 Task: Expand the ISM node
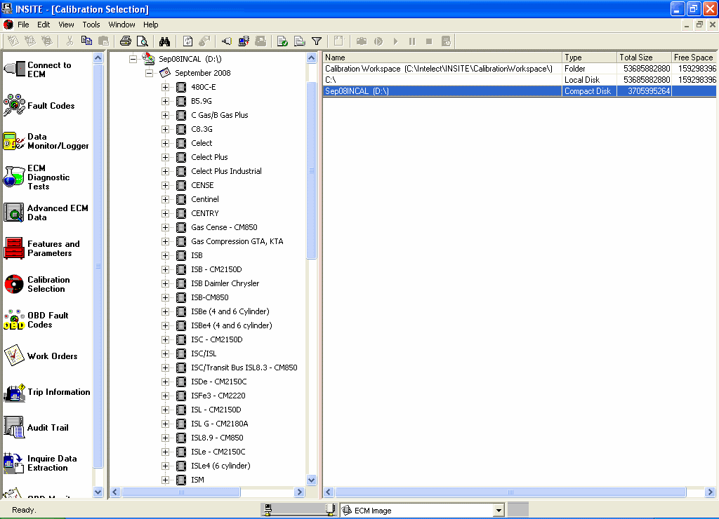click(x=165, y=480)
